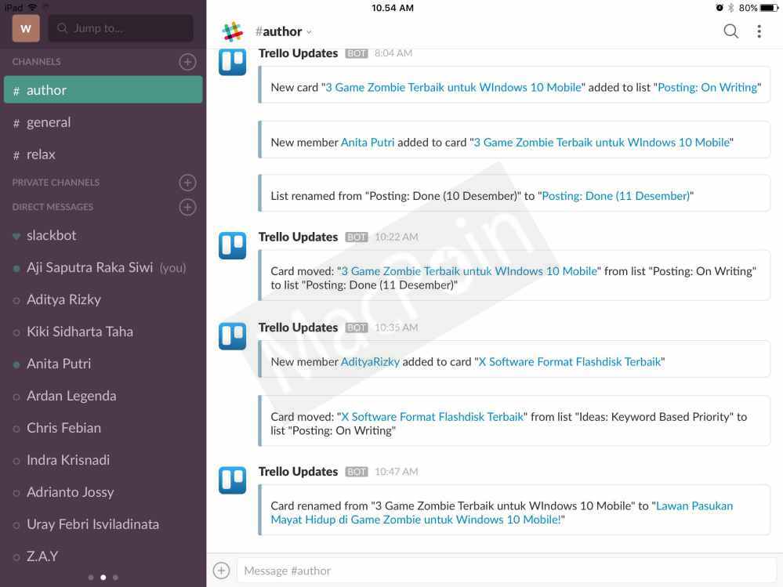The width and height of the screenshot is (783, 587).
Task: Click the 8:04 AM message timestamp
Action: pos(393,53)
